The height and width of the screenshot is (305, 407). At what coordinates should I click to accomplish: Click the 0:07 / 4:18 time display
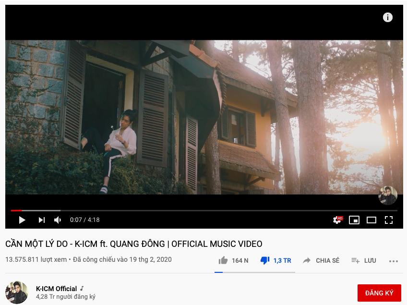[84, 220]
